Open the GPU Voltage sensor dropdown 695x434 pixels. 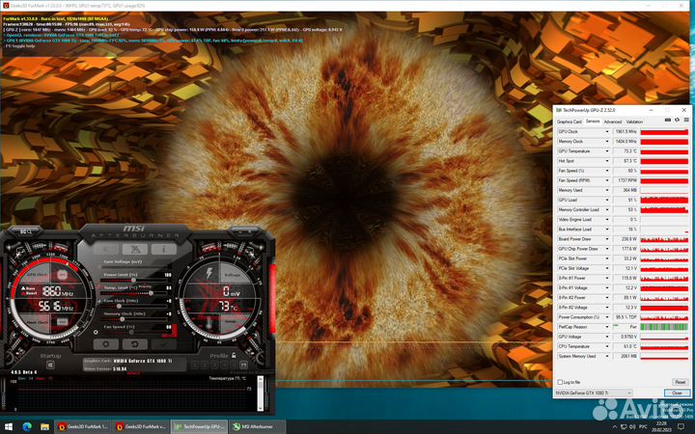coord(607,337)
